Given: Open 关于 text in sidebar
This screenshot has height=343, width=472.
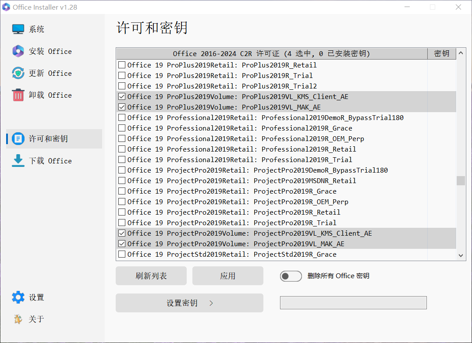Looking at the screenshot, I should point(36,319).
